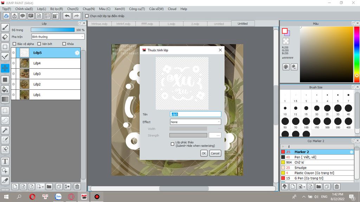
Task: Enable 'Bảo vệ alpha' checkbox
Action: pos(14,44)
